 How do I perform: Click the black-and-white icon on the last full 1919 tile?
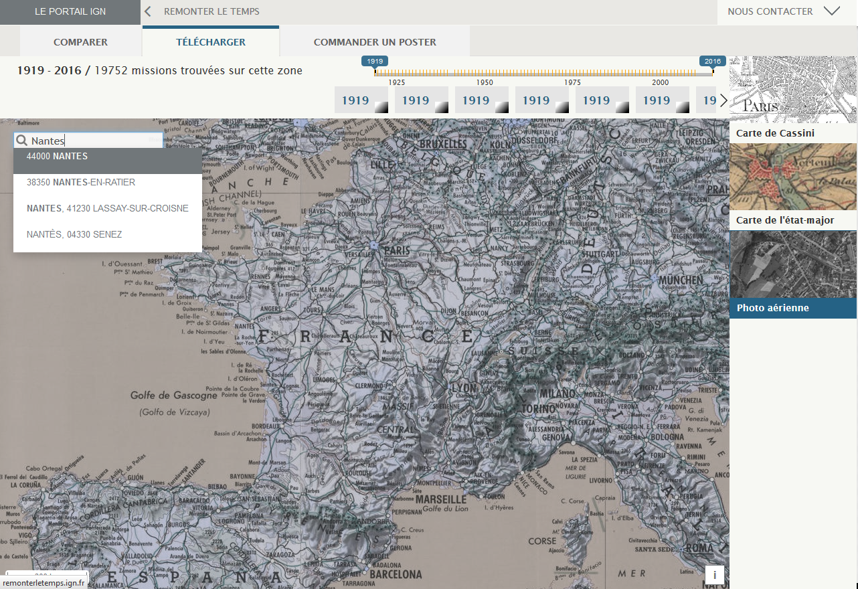coord(682,107)
